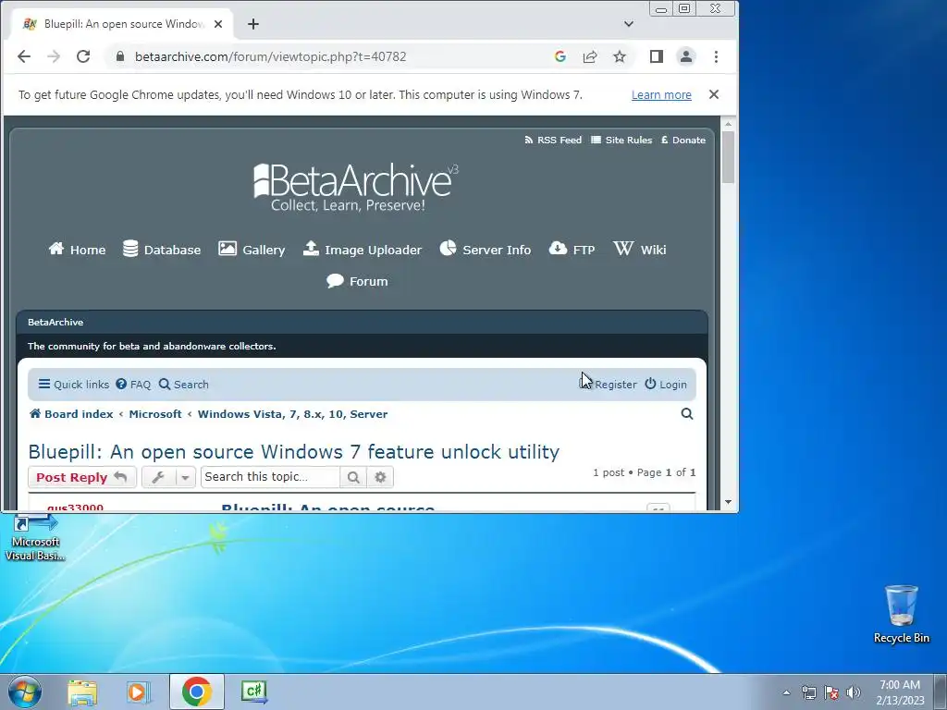Expand the topic tools dropdown arrow
Viewport: 947px width, 710px height.
(185, 477)
